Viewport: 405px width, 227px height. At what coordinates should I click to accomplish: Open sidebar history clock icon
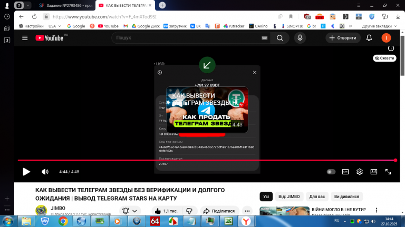[x=7, y=16]
